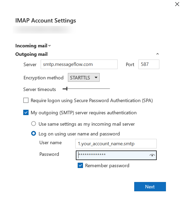Click the User name text field

pos(116,144)
